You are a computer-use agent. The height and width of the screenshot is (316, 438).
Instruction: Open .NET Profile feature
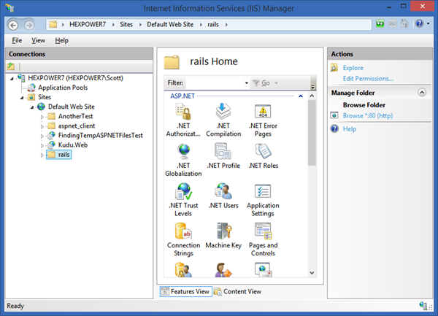[223, 156]
